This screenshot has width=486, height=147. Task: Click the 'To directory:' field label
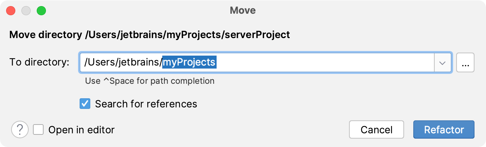pyautogui.click(x=39, y=62)
